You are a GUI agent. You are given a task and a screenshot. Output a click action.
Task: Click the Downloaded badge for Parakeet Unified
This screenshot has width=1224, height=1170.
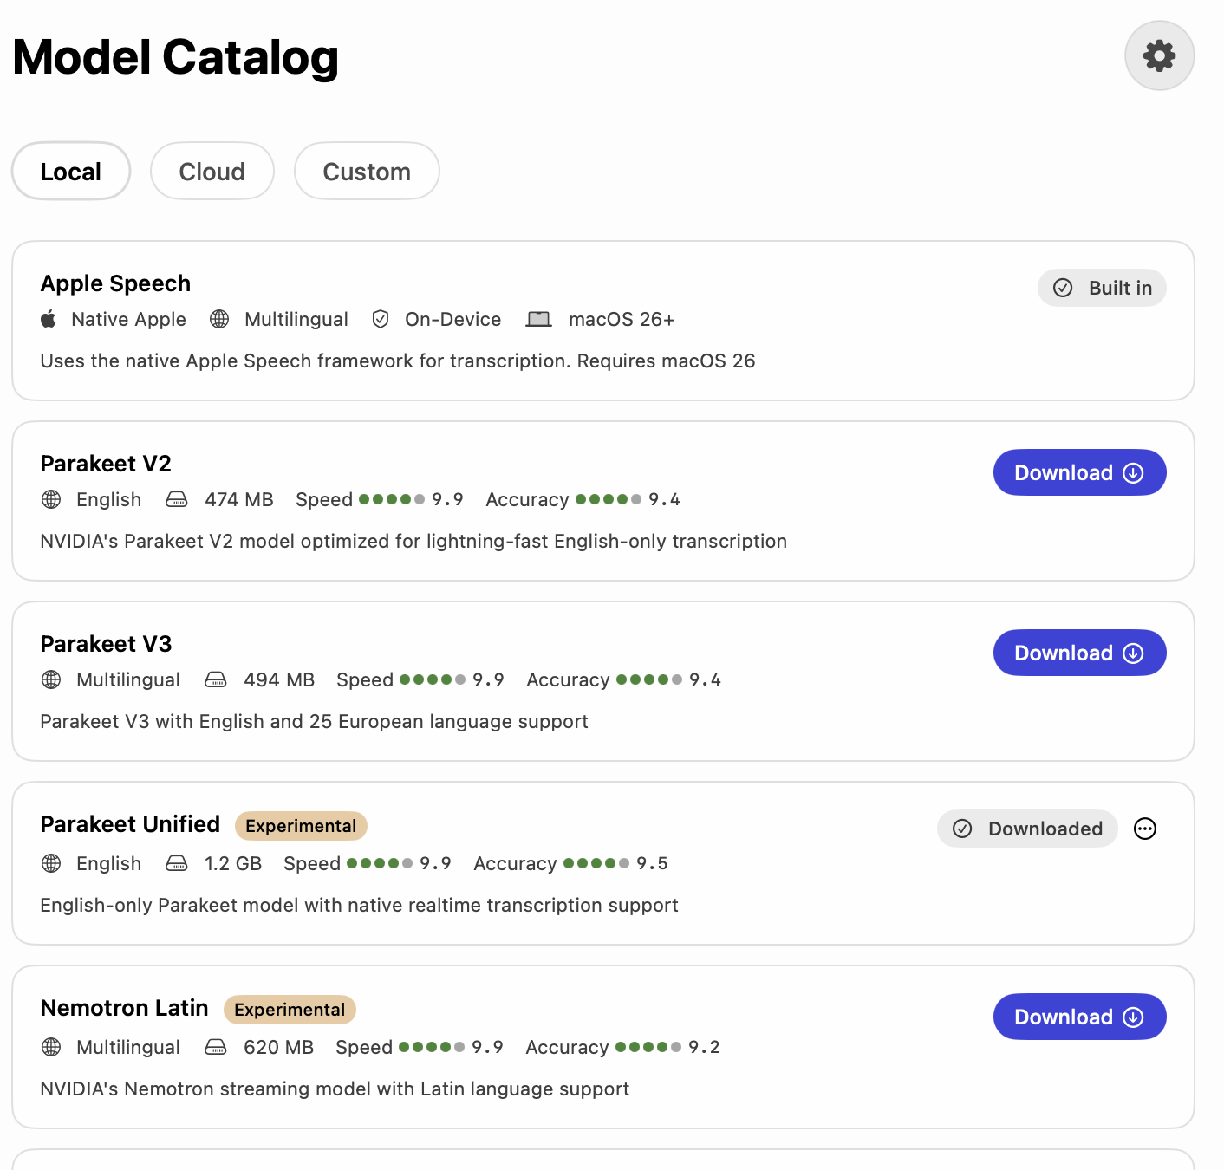pyautogui.click(x=1027, y=829)
